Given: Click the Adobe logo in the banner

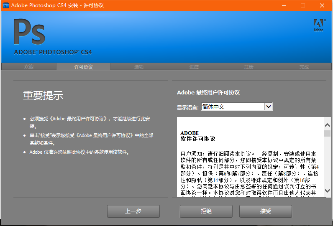Looking at the screenshot, I should (x=318, y=25).
